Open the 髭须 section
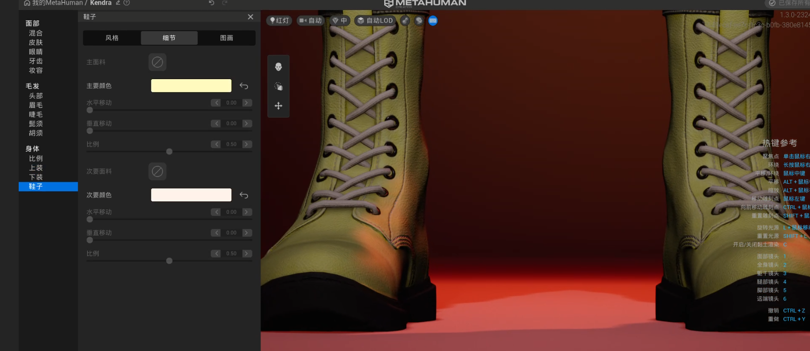 tap(36, 124)
